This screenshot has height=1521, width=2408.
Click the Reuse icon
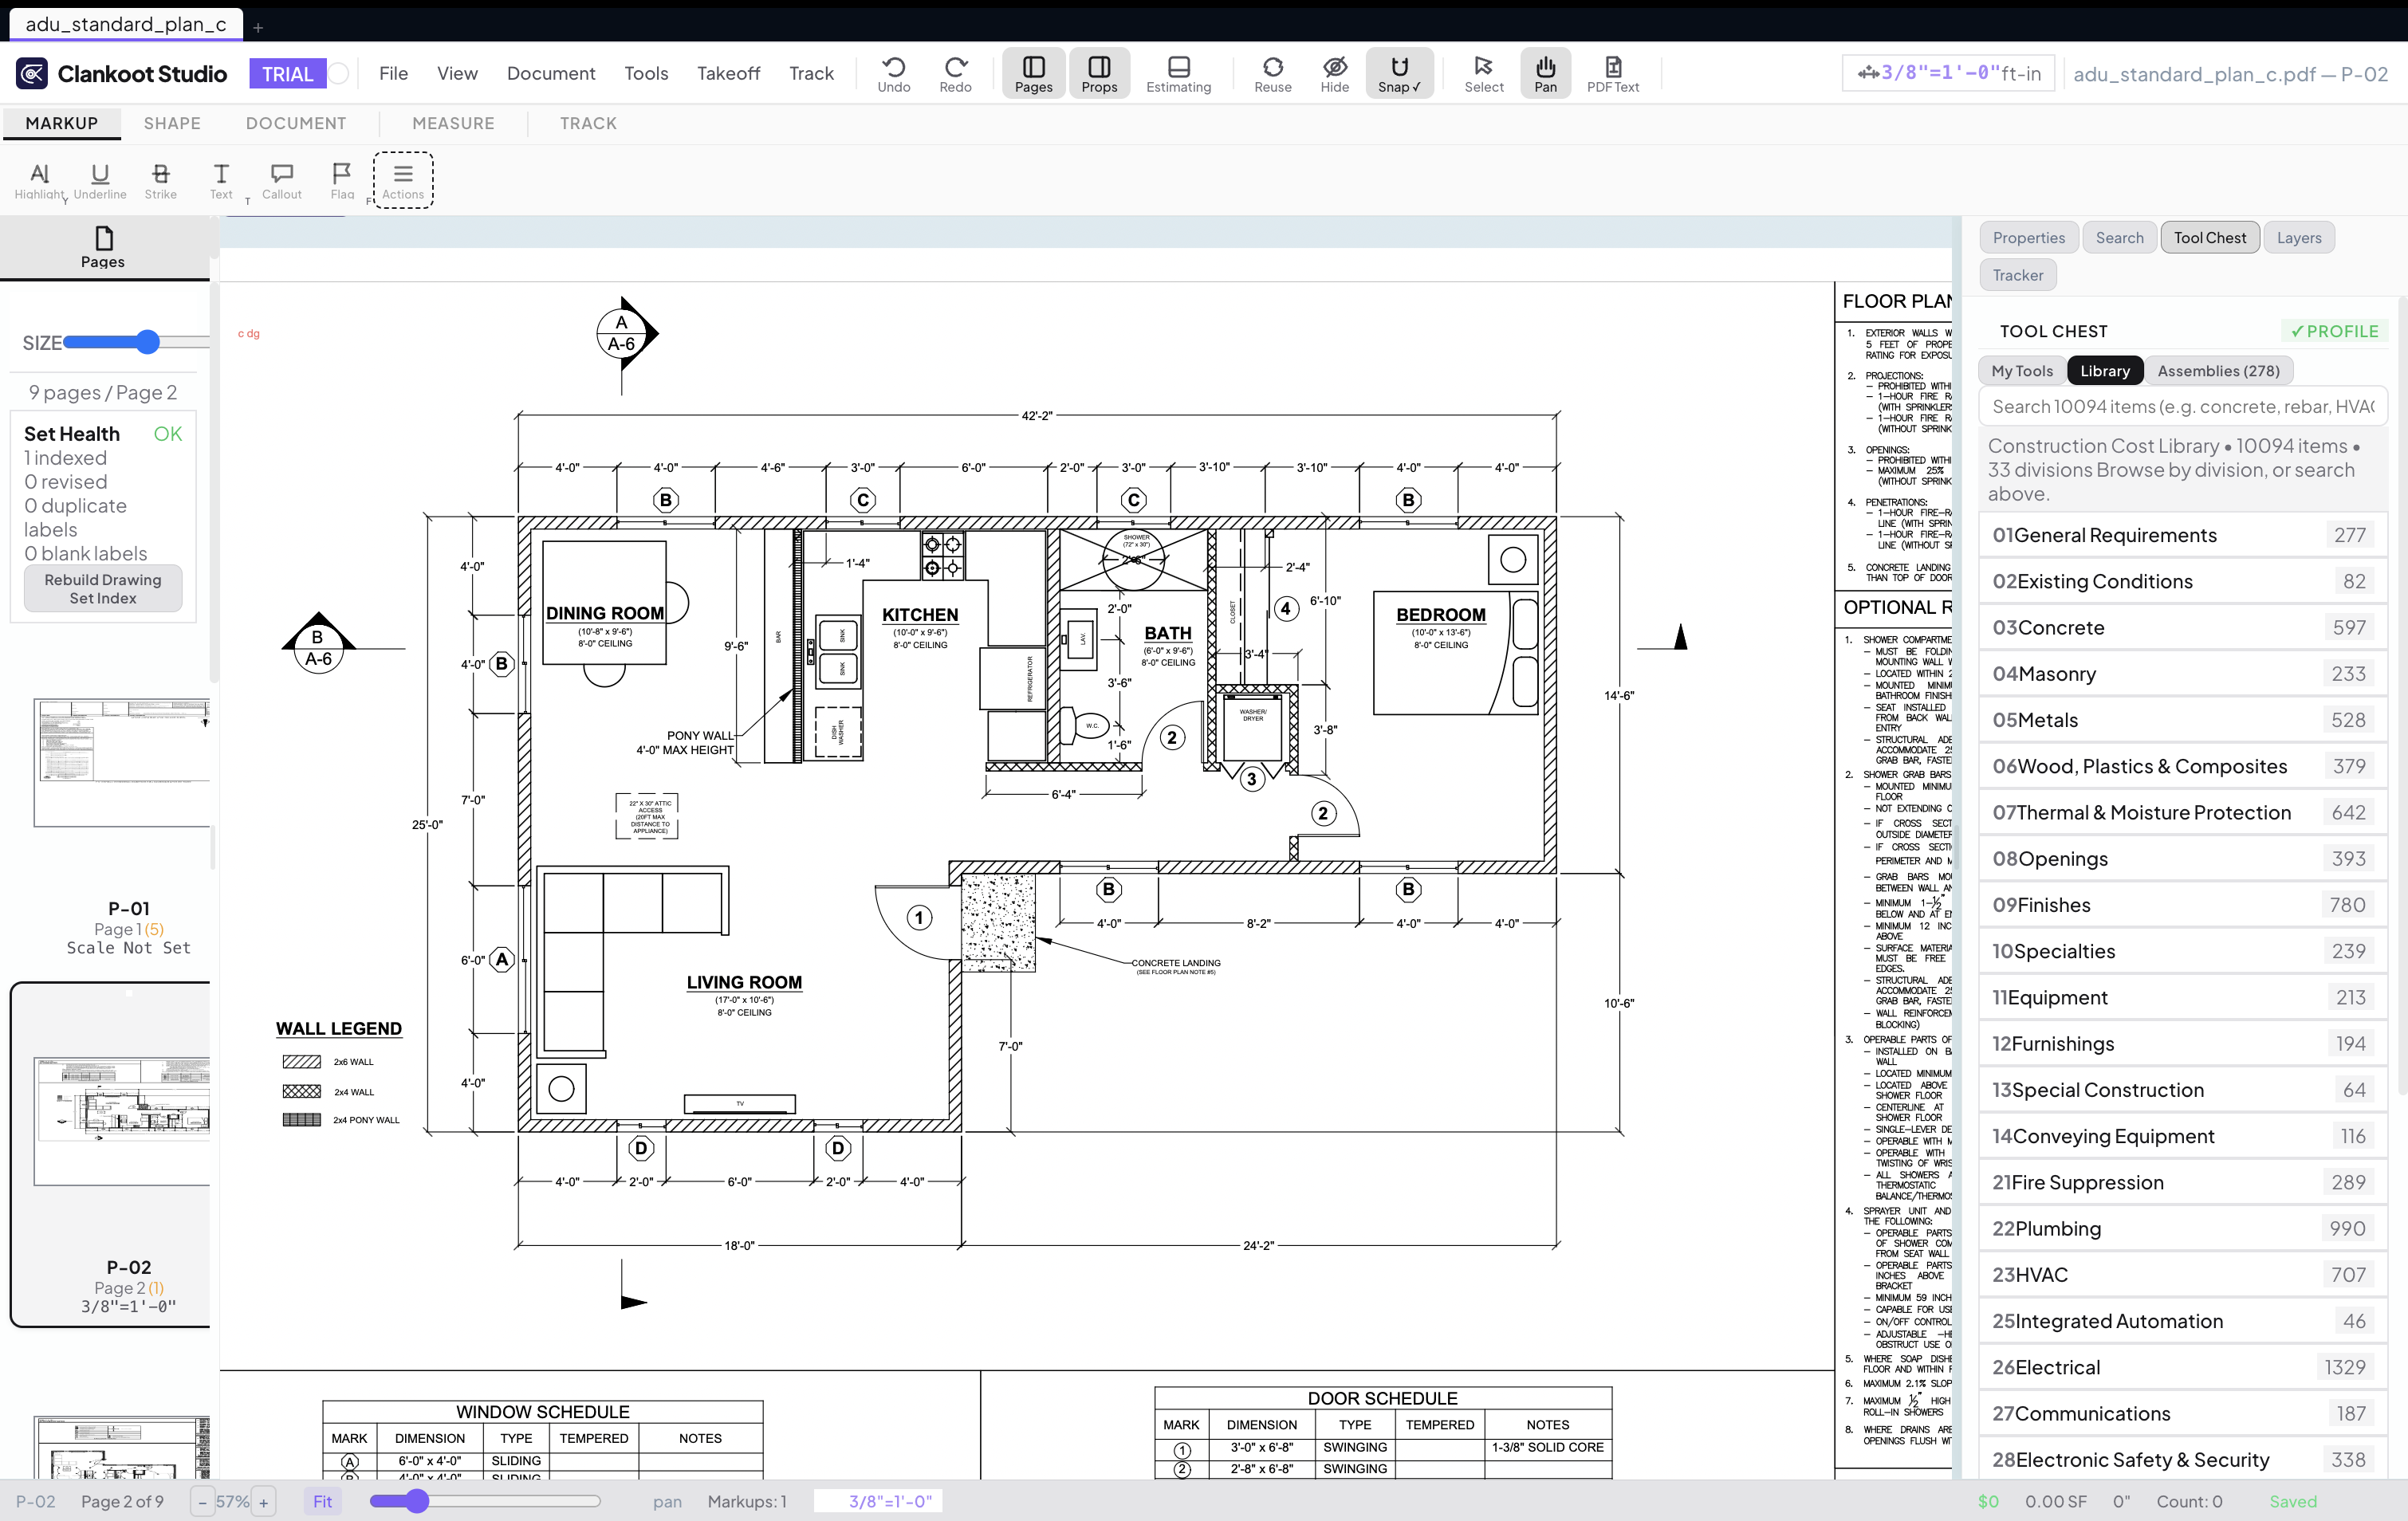[1272, 73]
